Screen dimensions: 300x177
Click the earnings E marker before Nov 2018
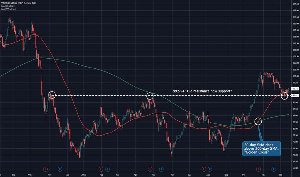[45, 169]
